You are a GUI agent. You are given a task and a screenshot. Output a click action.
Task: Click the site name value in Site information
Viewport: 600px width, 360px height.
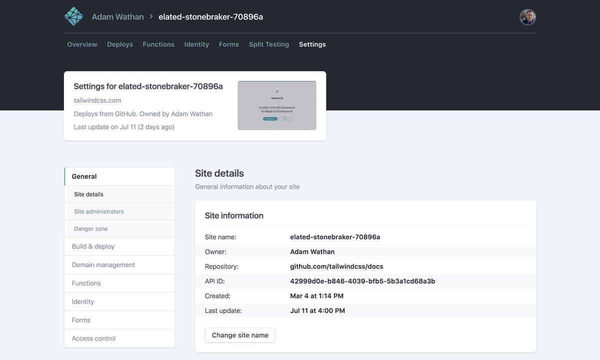[x=335, y=237]
